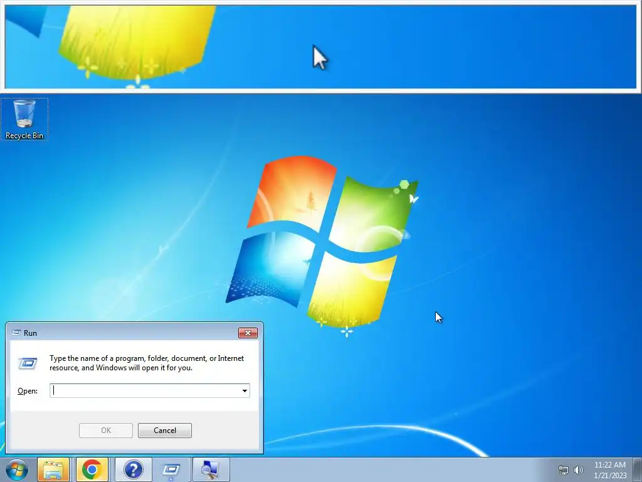Image resolution: width=642 pixels, height=482 pixels.
Task: Open the volume speaker tray icon
Action: (578, 470)
